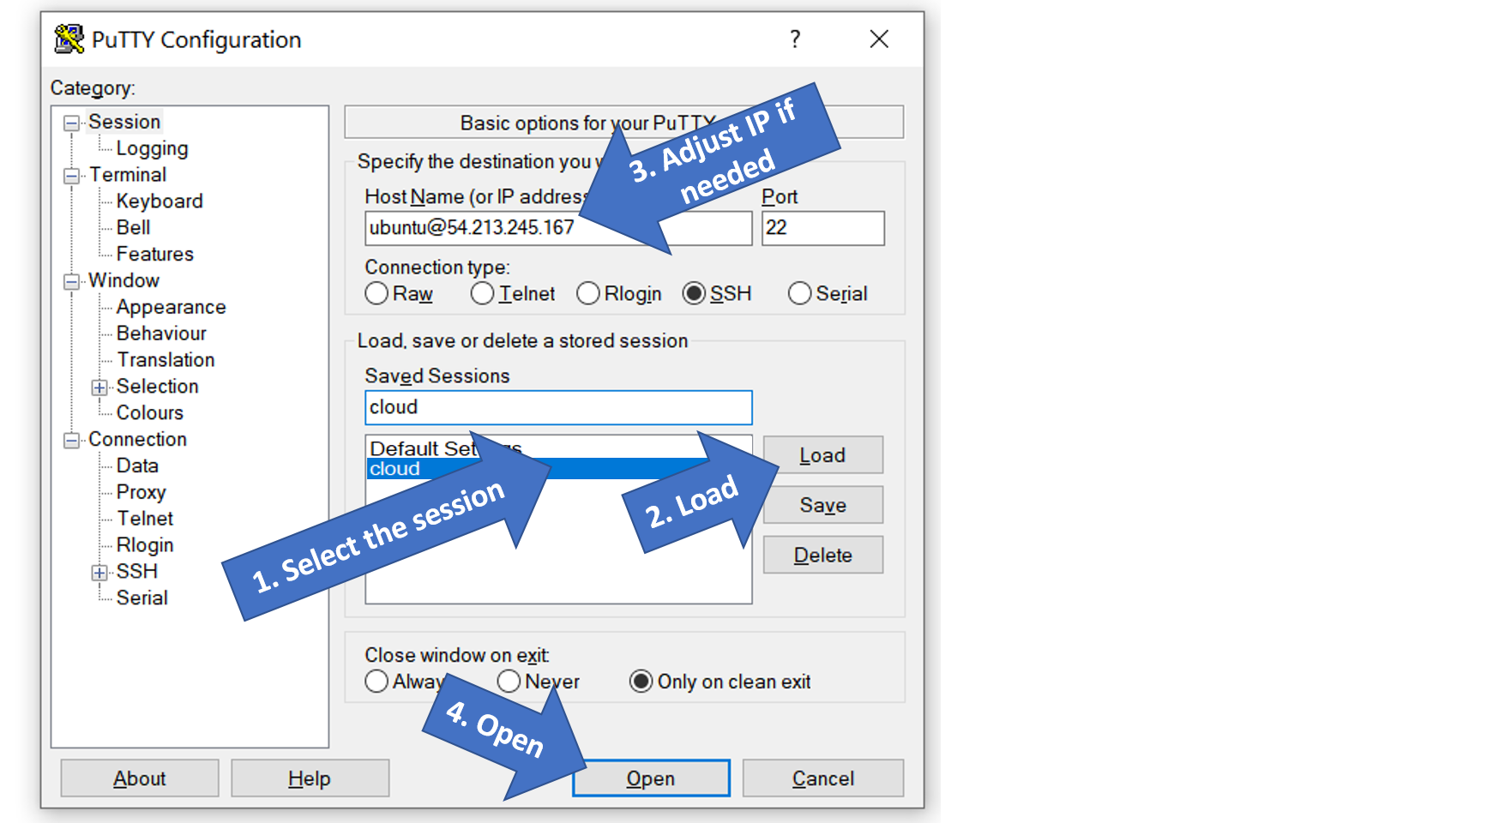Open the Session category
The width and height of the screenshot is (1487, 823).
click(124, 122)
